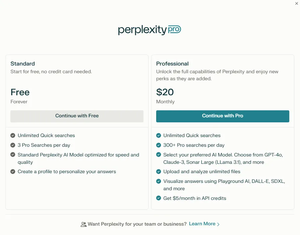Select the Standard plan heading
Screen dimensions: 300x235
[x=23, y=64]
